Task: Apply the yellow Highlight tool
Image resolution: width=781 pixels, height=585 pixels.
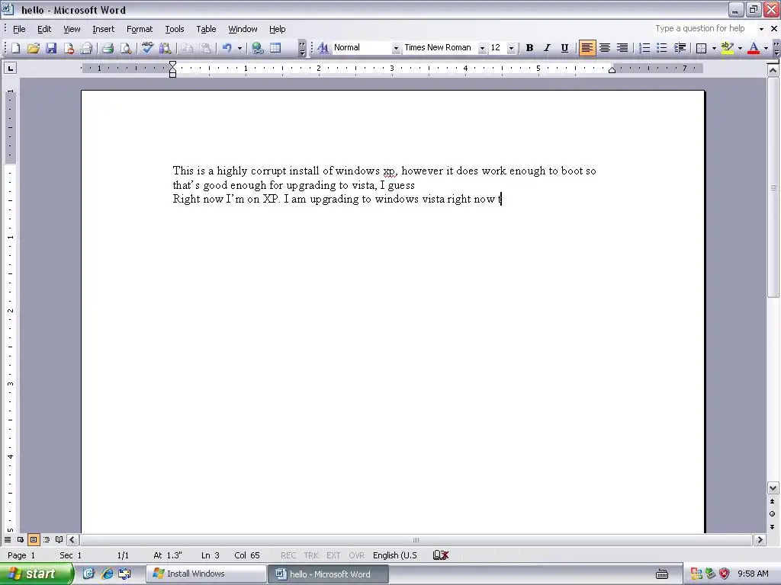Action: 727,48
